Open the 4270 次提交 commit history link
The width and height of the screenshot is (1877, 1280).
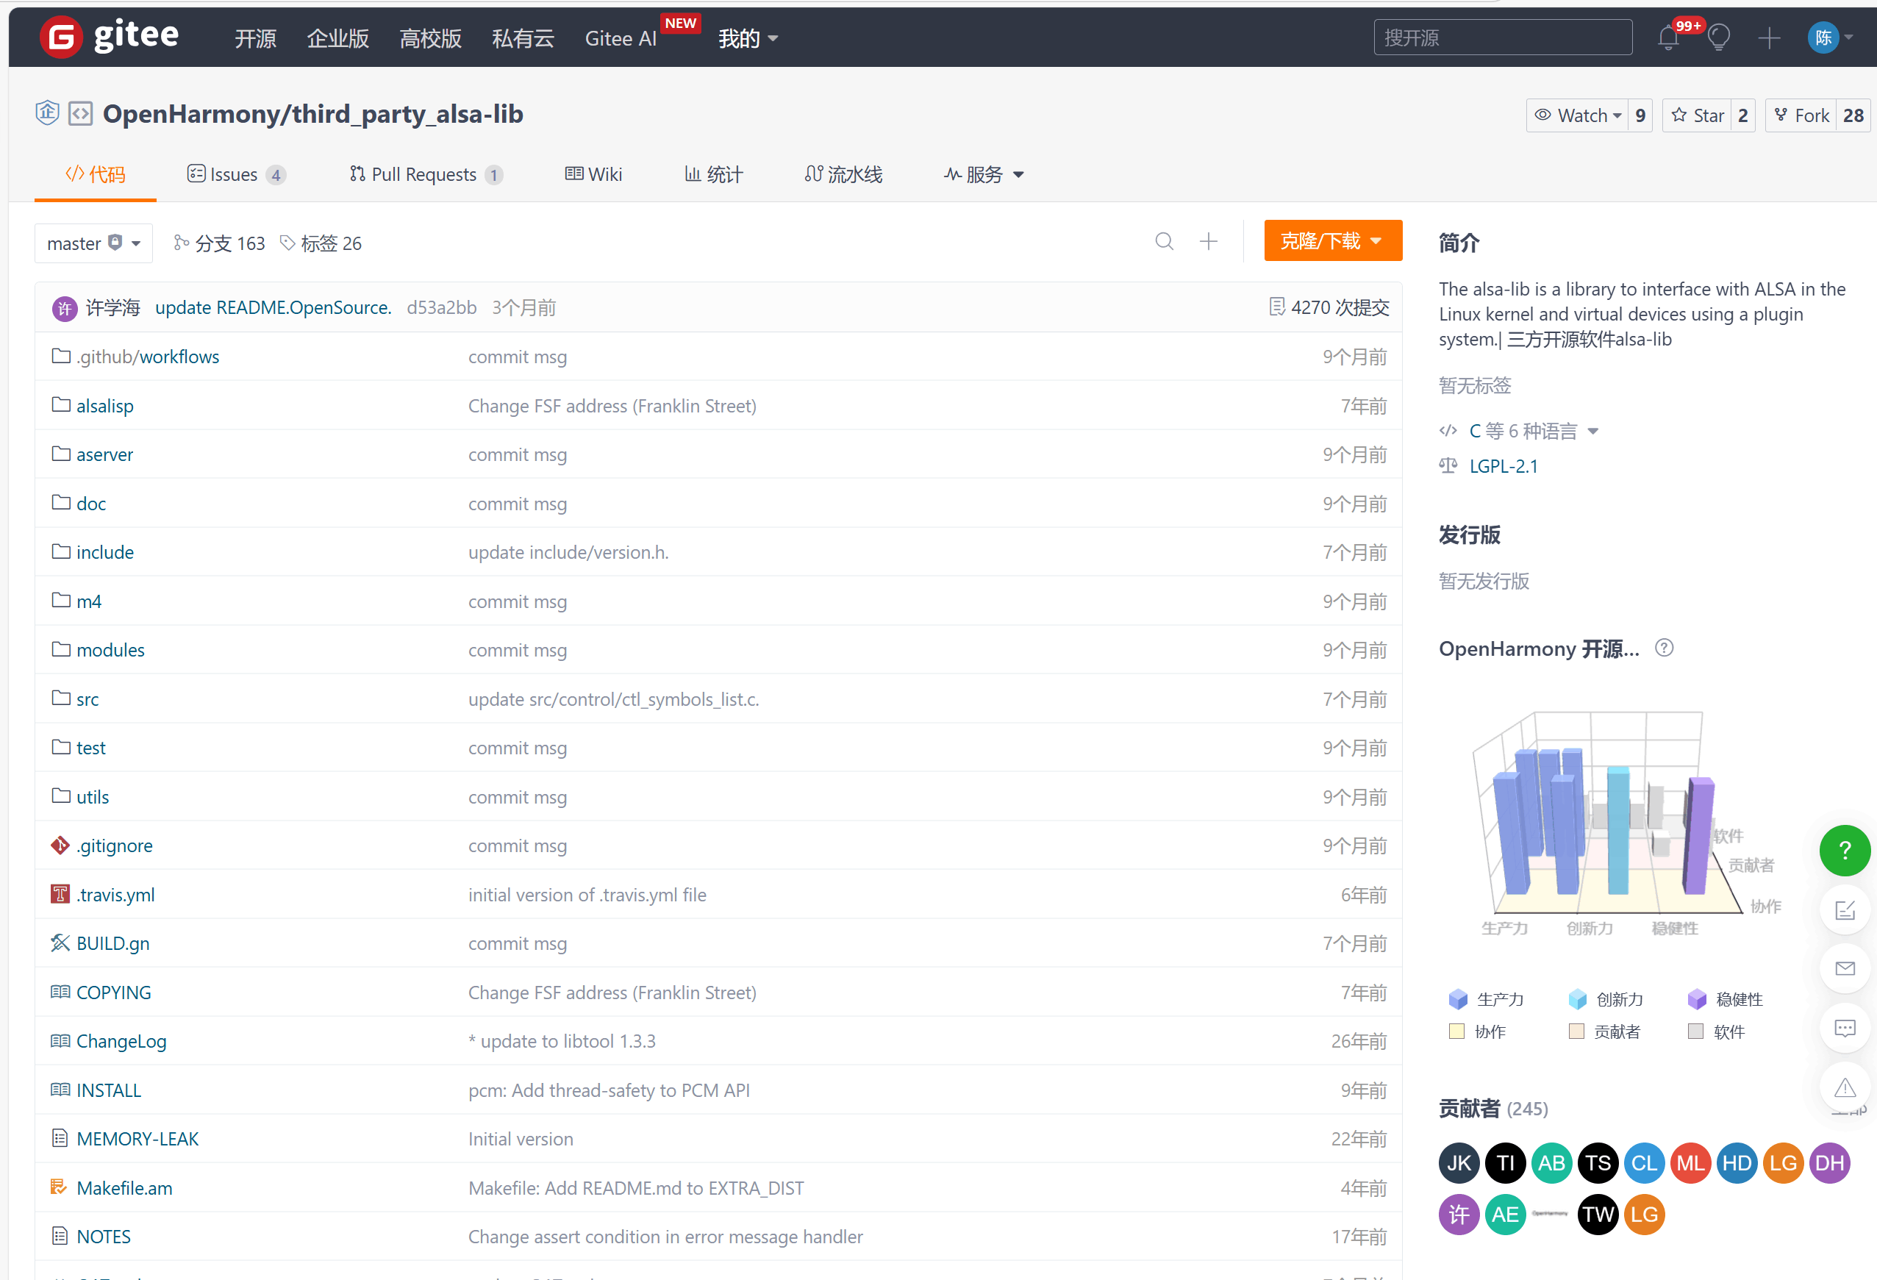1329,307
